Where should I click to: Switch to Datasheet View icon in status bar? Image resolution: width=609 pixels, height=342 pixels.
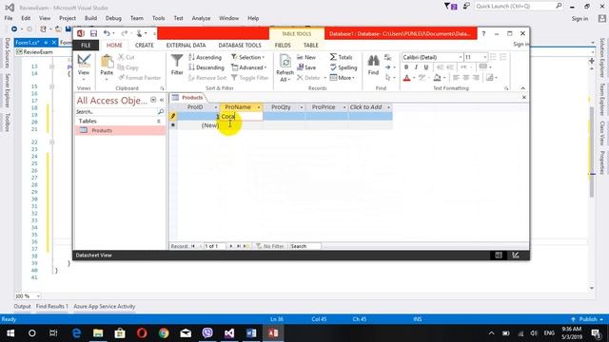(x=499, y=256)
